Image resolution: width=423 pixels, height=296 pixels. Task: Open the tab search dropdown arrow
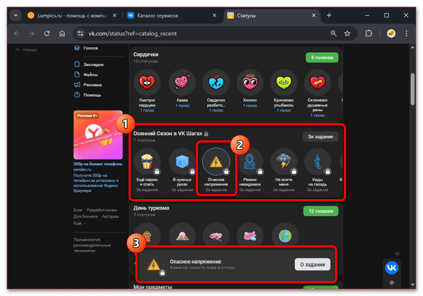click(16, 16)
